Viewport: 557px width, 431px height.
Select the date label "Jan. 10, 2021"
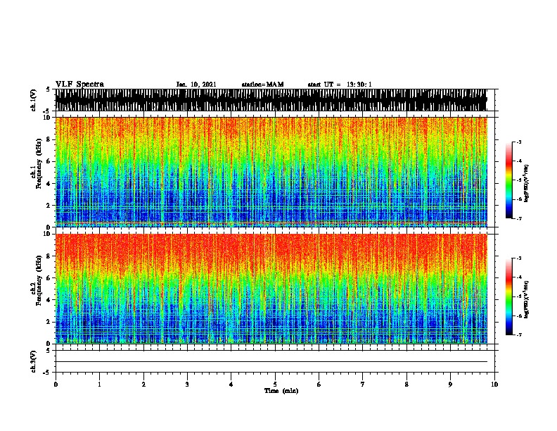(x=196, y=85)
